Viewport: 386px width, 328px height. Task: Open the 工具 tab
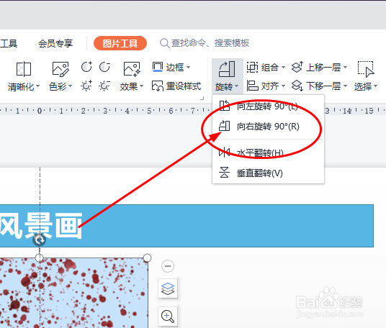pos(9,43)
